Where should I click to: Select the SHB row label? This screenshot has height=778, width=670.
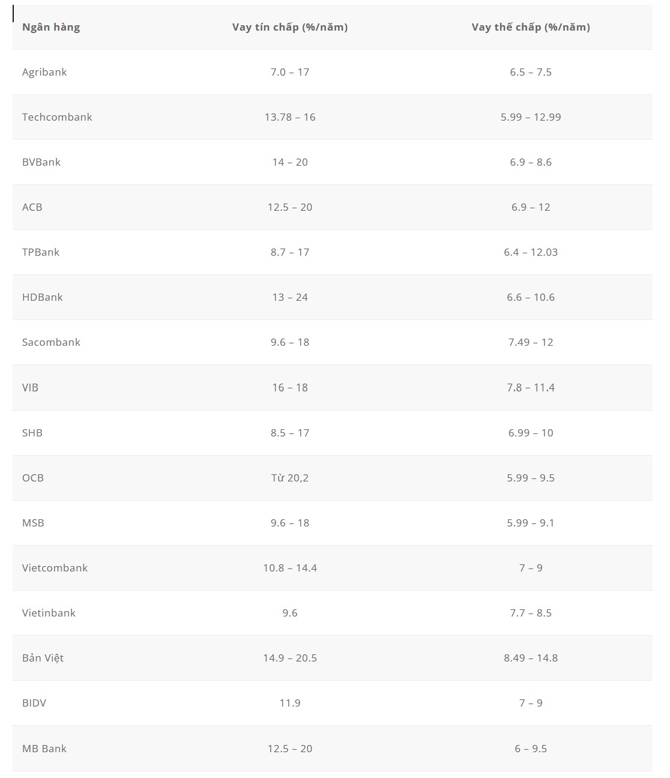[32, 433]
